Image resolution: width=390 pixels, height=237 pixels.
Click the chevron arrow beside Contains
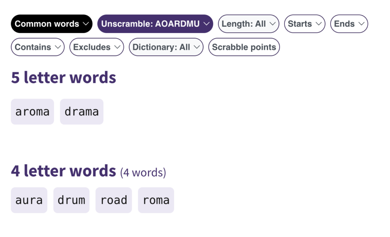58,47
